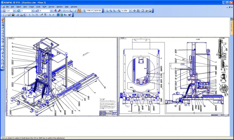The height and width of the screenshot is (140, 234).
Task: Click the X coordinate field 7705.77
Action: pos(90,11)
